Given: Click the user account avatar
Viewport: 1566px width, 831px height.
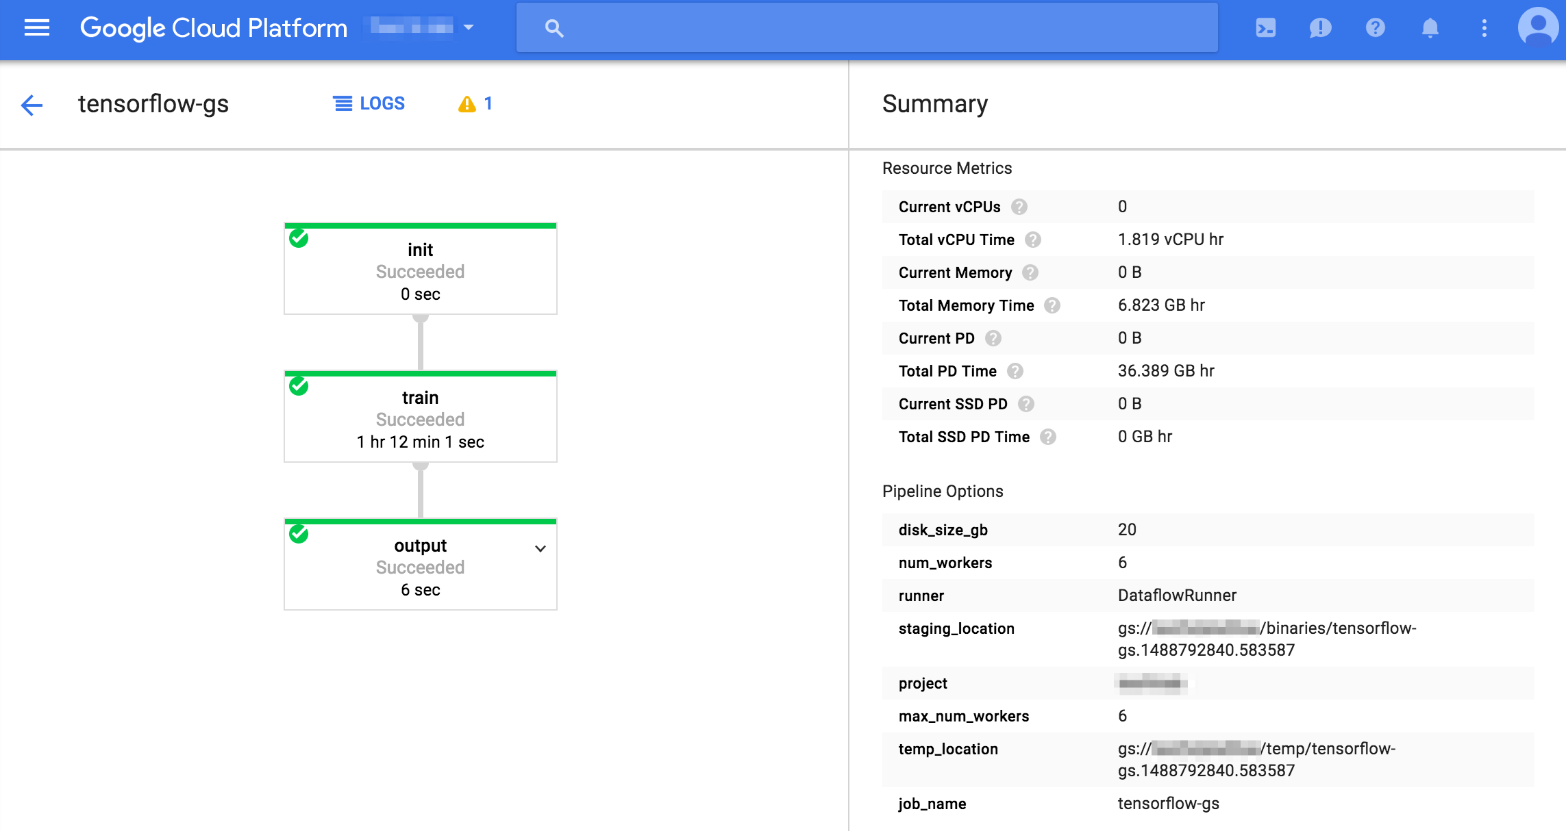Looking at the screenshot, I should pos(1538,28).
